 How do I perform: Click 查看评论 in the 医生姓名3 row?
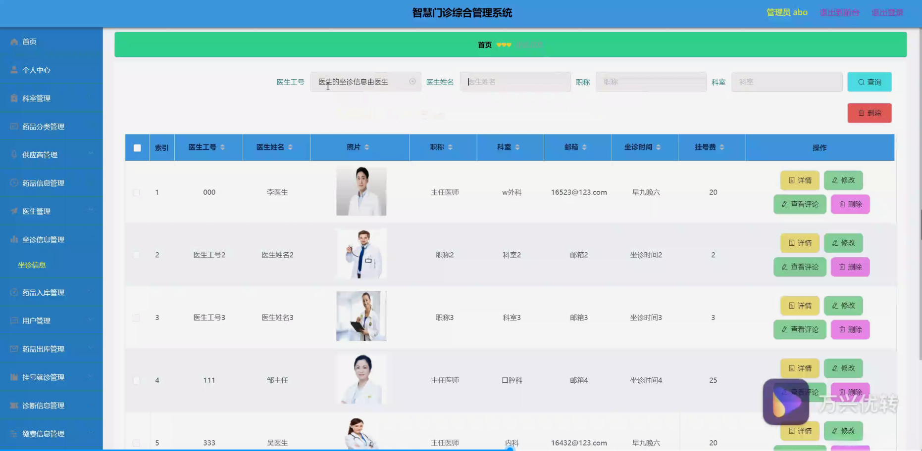pos(800,330)
